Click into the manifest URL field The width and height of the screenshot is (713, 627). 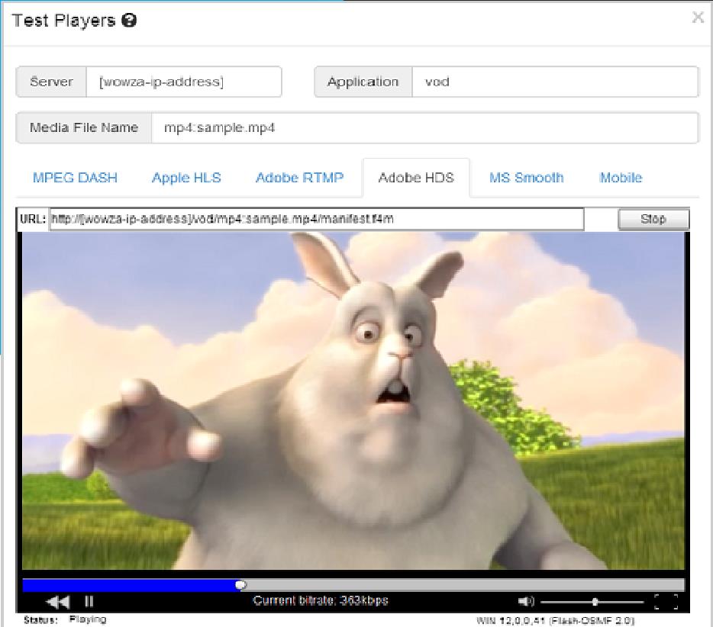pos(317,219)
